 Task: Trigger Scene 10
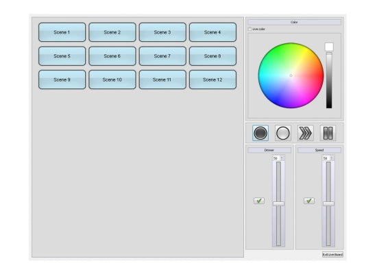(112, 79)
